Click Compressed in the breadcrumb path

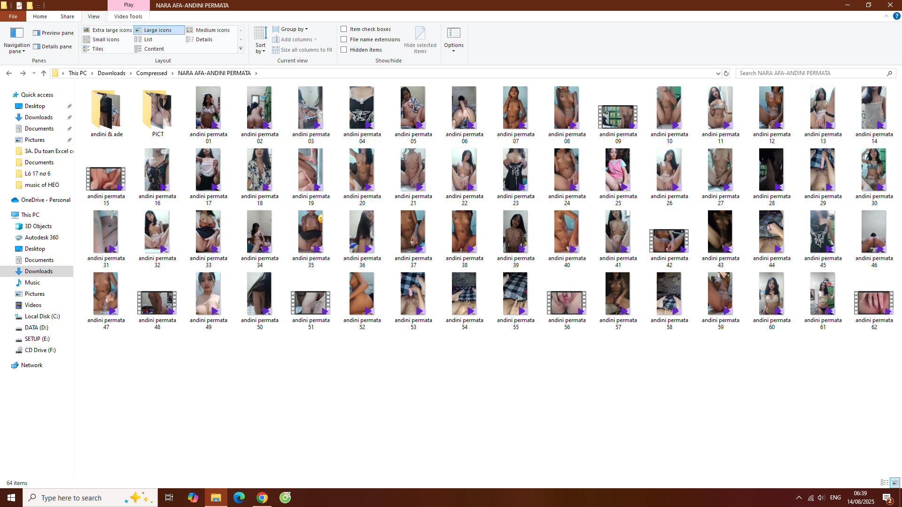151,73
